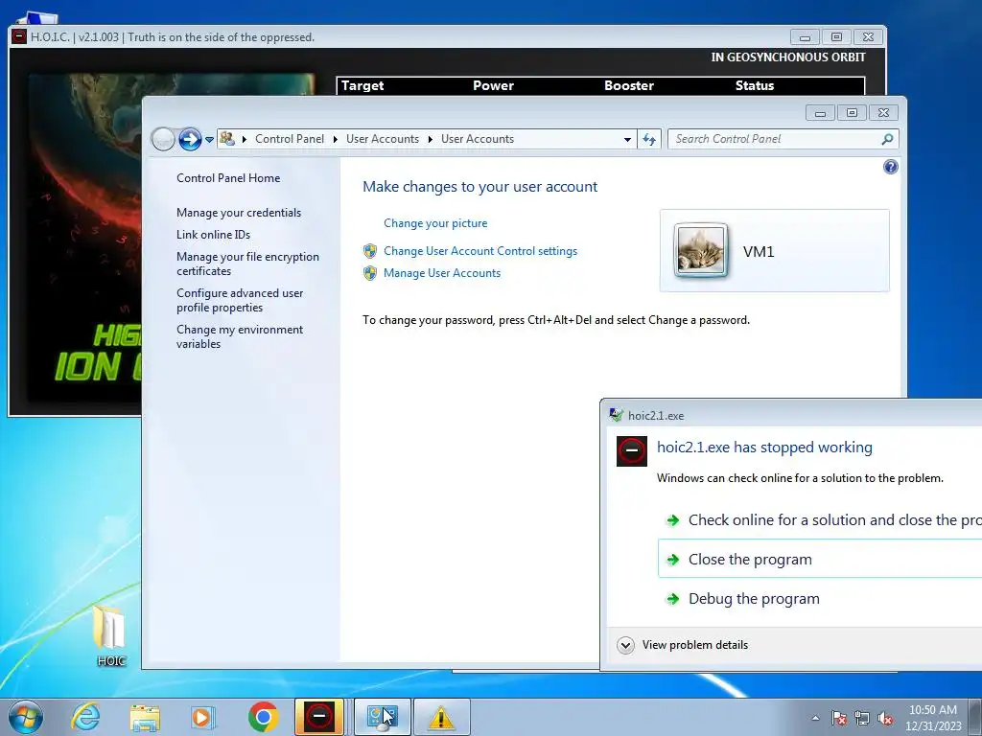This screenshot has width=982, height=736.
Task: Open the blue help question mark icon
Action: [890, 167]
